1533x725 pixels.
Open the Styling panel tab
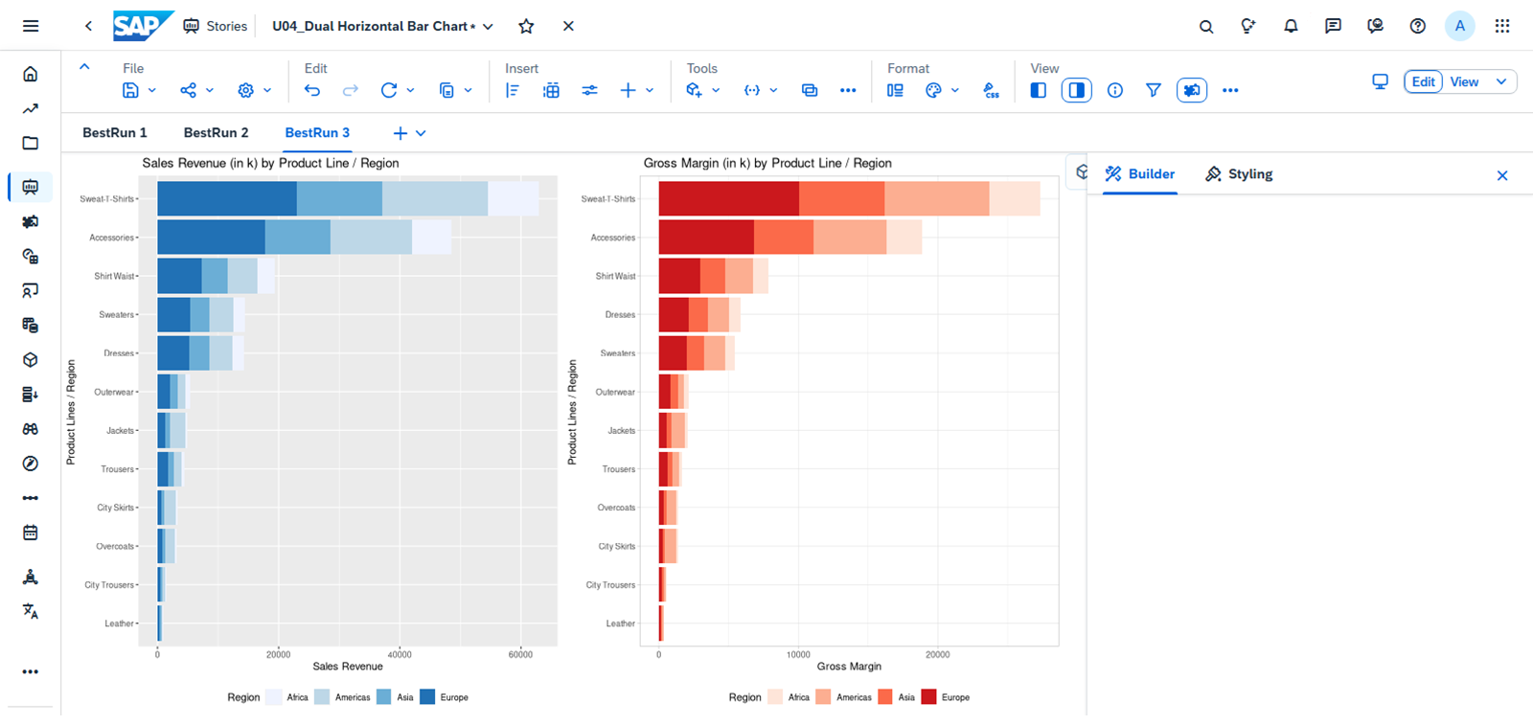pos(1239,174)
